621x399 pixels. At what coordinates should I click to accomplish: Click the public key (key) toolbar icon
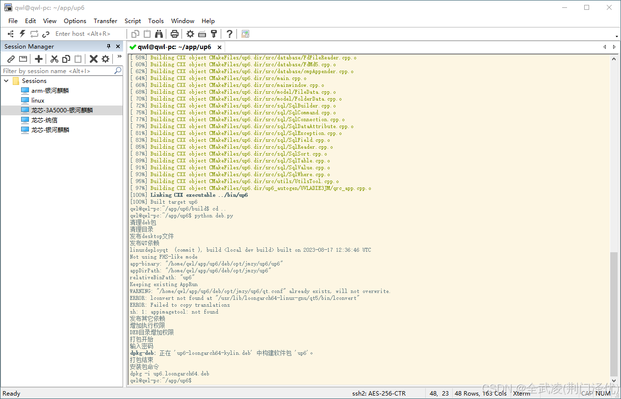coord(214,34)
